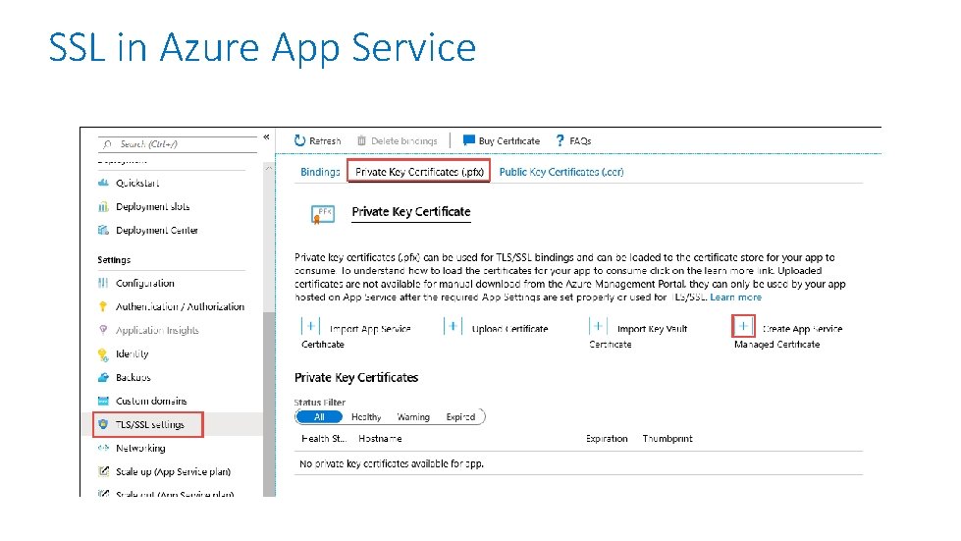Click the Import Key Vault Certificate plus icon
961x541 pixels.
(x=598, y=326)
